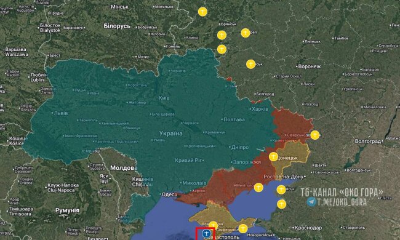400x240 pixels.
Task: Click the Молдова country label
Action: click(124, 168)
